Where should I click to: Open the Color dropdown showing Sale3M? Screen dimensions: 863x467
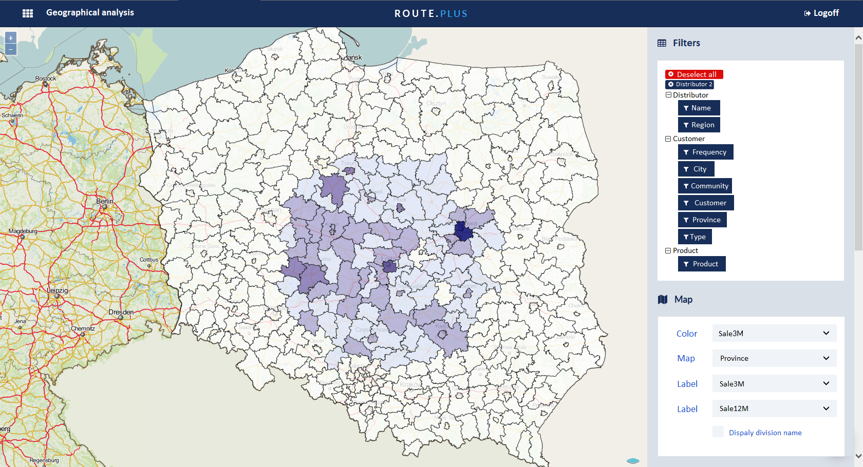(x=774, y=333)
